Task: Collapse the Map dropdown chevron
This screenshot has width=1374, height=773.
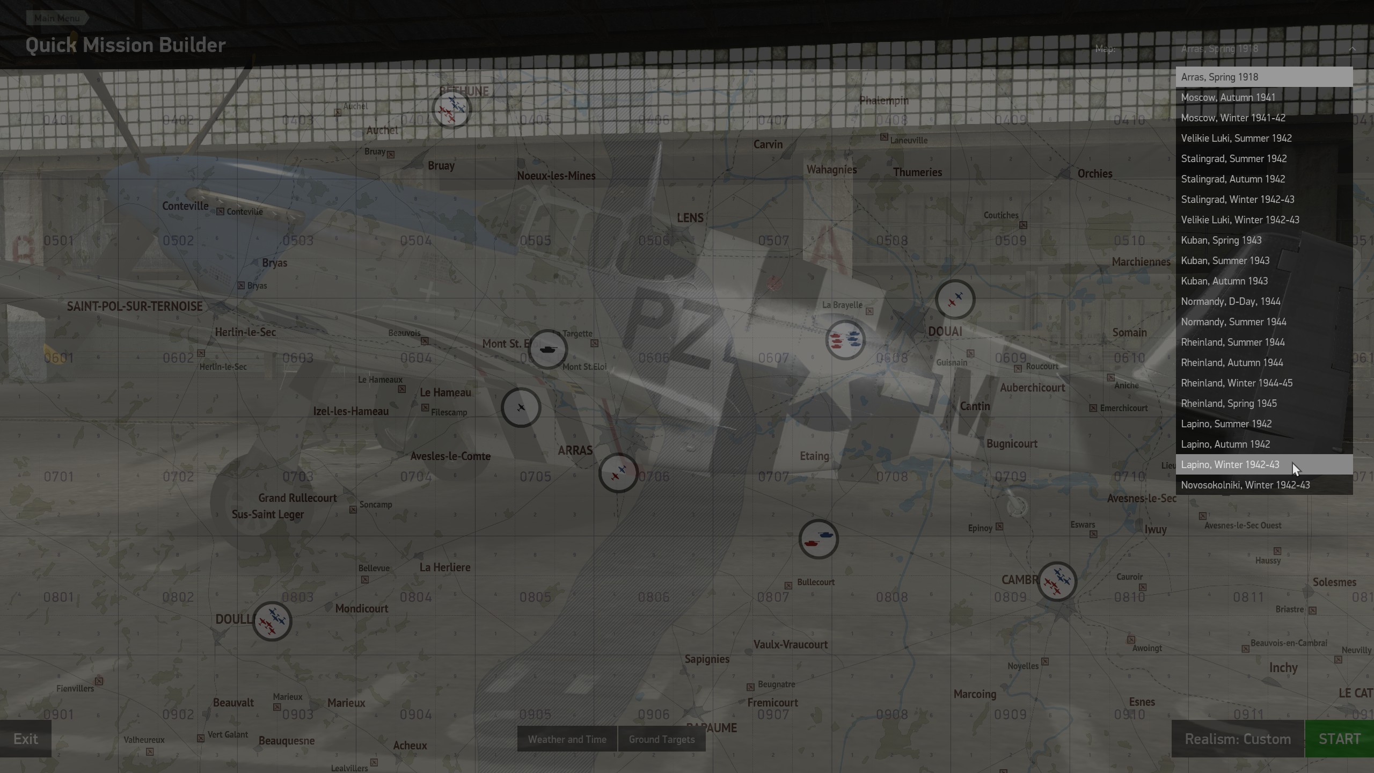Action: point(1352,49)
